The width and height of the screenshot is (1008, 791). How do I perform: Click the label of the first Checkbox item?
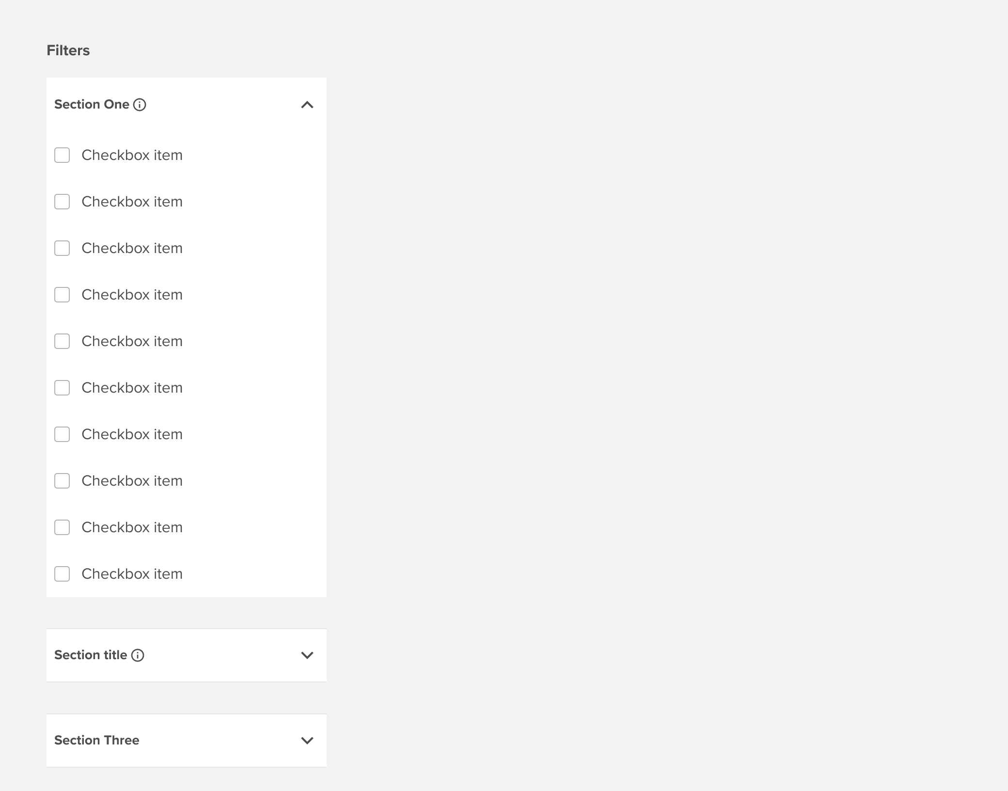pyautogui.click(x=132, y=155)
